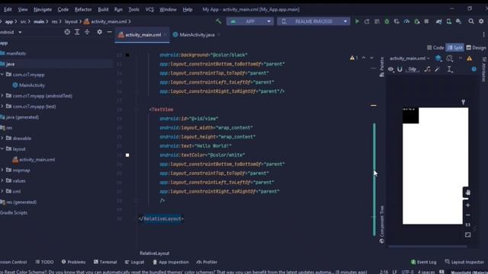Switch editor to Code view mode
Viewport: 488px width, 274px height.
point(435,47)
